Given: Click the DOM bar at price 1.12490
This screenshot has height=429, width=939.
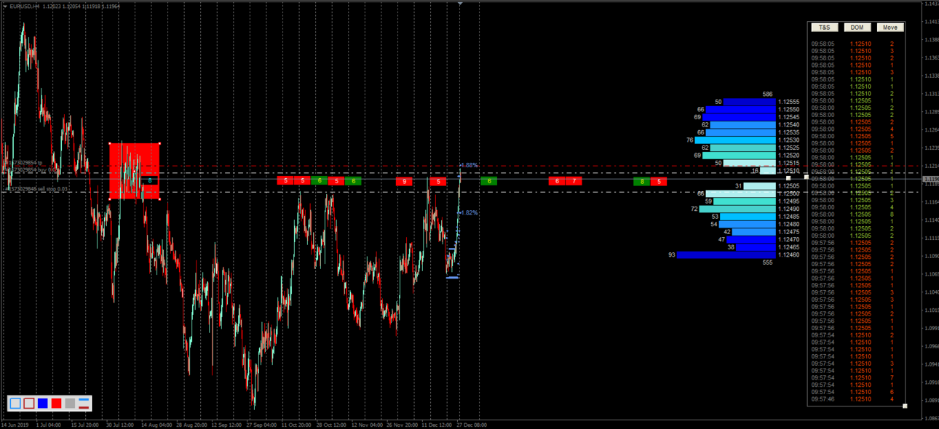Looking at the screenshot, I should [x=737, y=209].
